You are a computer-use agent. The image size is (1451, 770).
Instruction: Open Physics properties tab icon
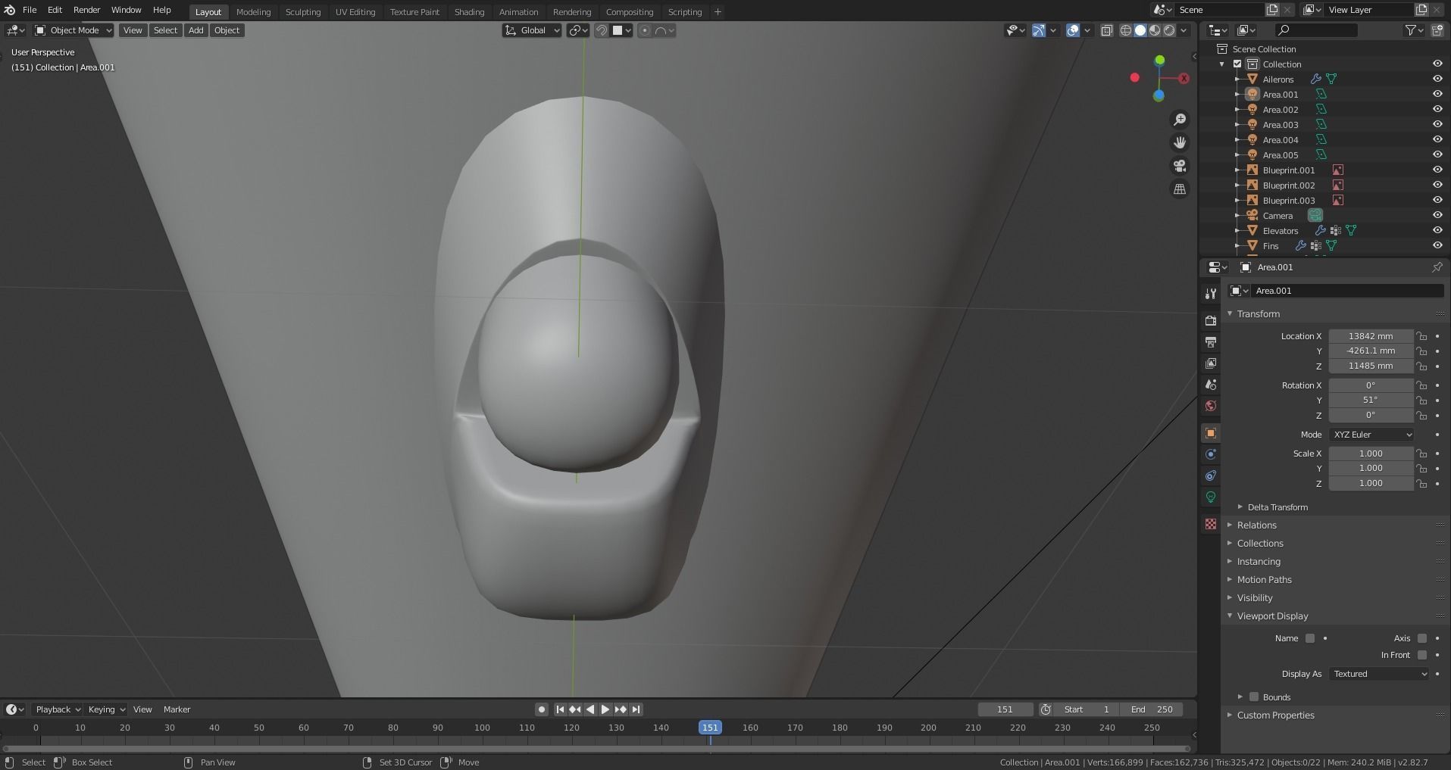(1211, 454)
